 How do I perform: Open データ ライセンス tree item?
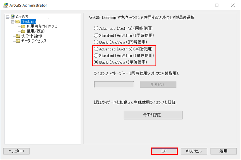click(33, 41)
